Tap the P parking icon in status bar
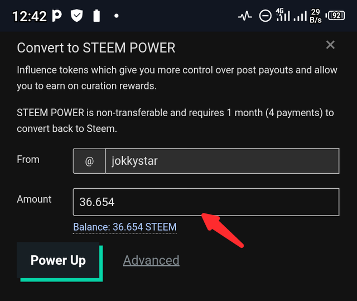Image resolution: width=357 pixels, height=301 pixels. (57, 16)
